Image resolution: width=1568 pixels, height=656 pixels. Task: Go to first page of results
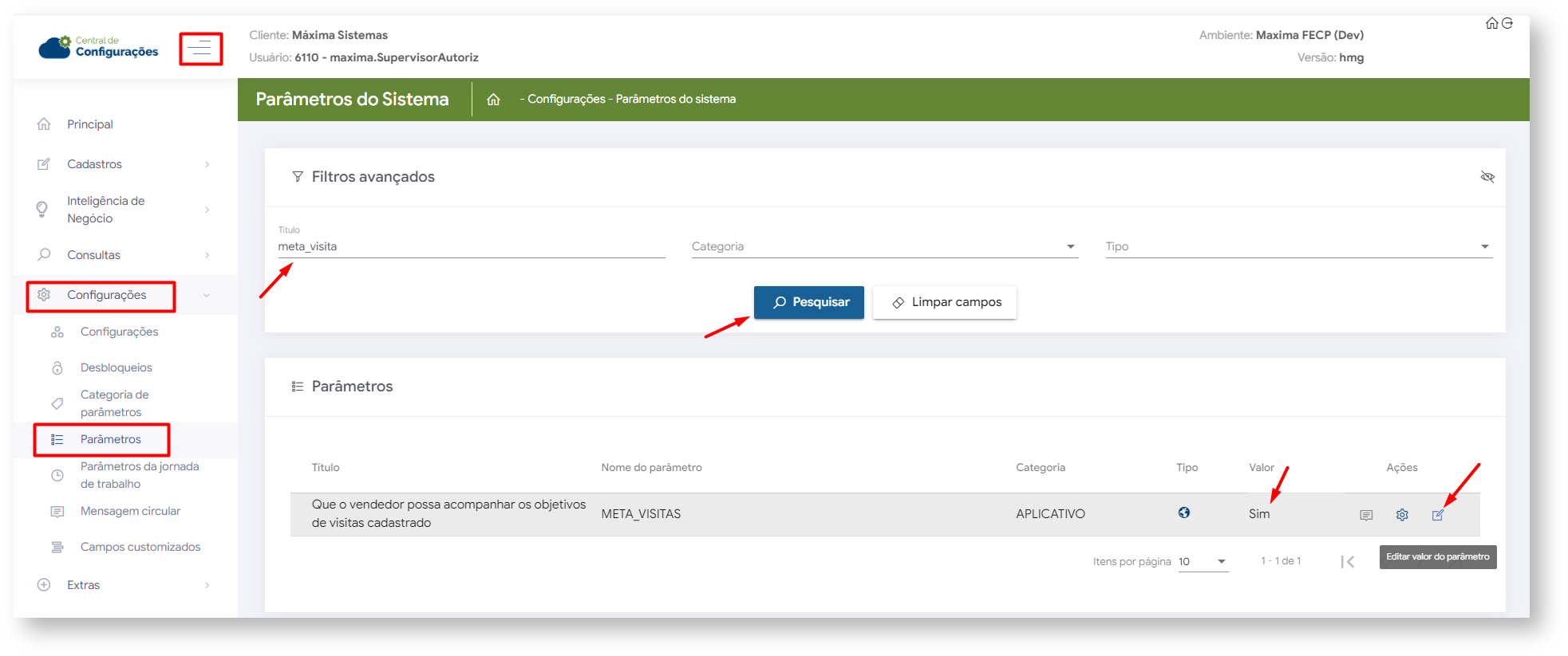1348,562
